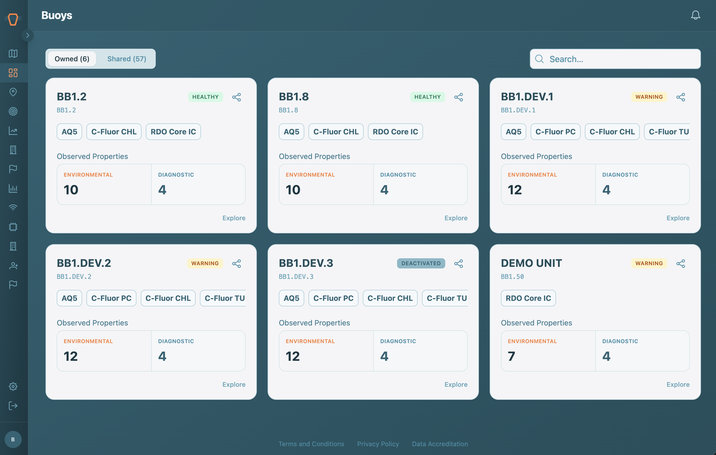Open the notifications bell
Image resolution: width=716 pixels, height=455 pixels.
tap(695, 15)
